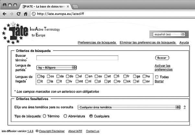Click the question mark help link

tap(185, 107)
